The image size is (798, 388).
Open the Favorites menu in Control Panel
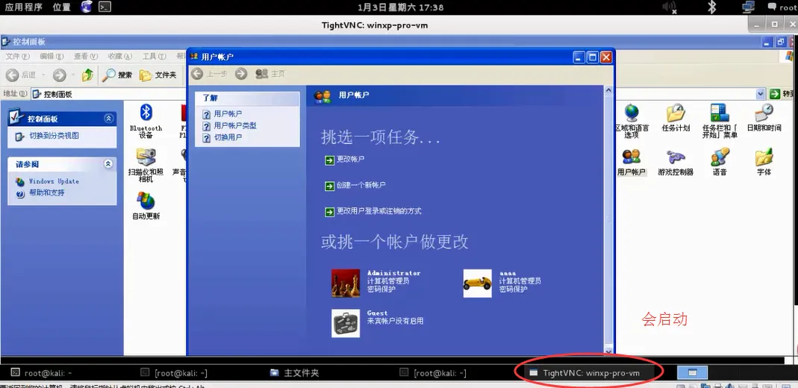(119, 57)
